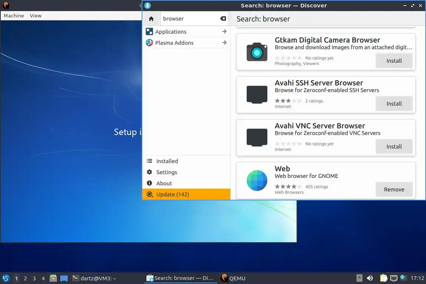Image resolution: width=426 pixels, height=284 pixels.
Task: Open Update (142) section
Action: 186,194
